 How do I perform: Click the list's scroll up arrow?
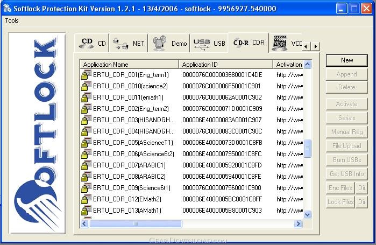click(x=308, y=64)
